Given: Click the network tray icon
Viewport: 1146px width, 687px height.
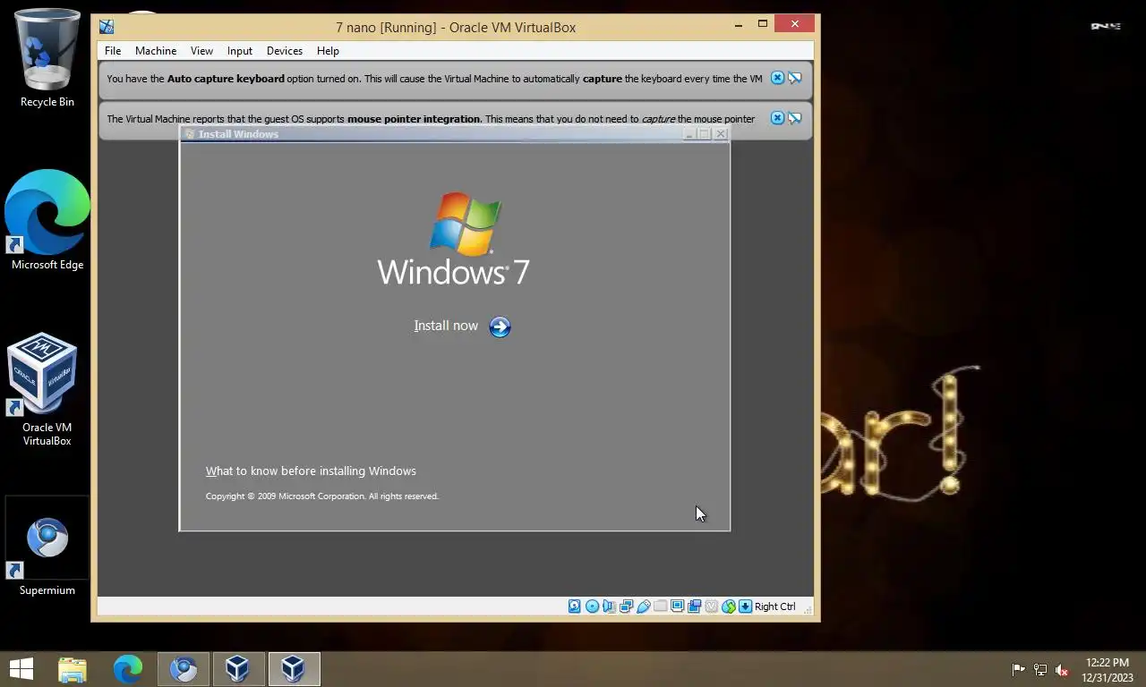Looking at the screenshot, I should click(x=1040, y=670).
